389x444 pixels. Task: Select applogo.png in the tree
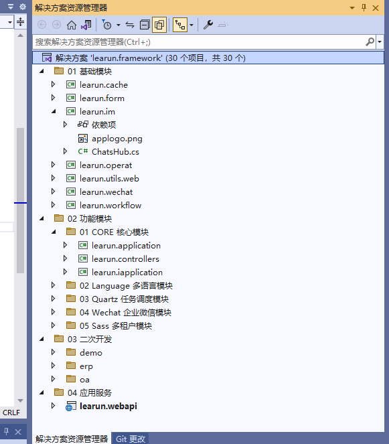pos(117,139)
